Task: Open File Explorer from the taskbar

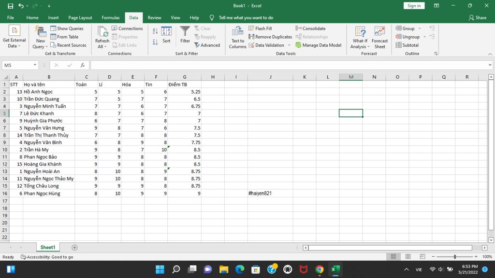Action: point(224,269)
